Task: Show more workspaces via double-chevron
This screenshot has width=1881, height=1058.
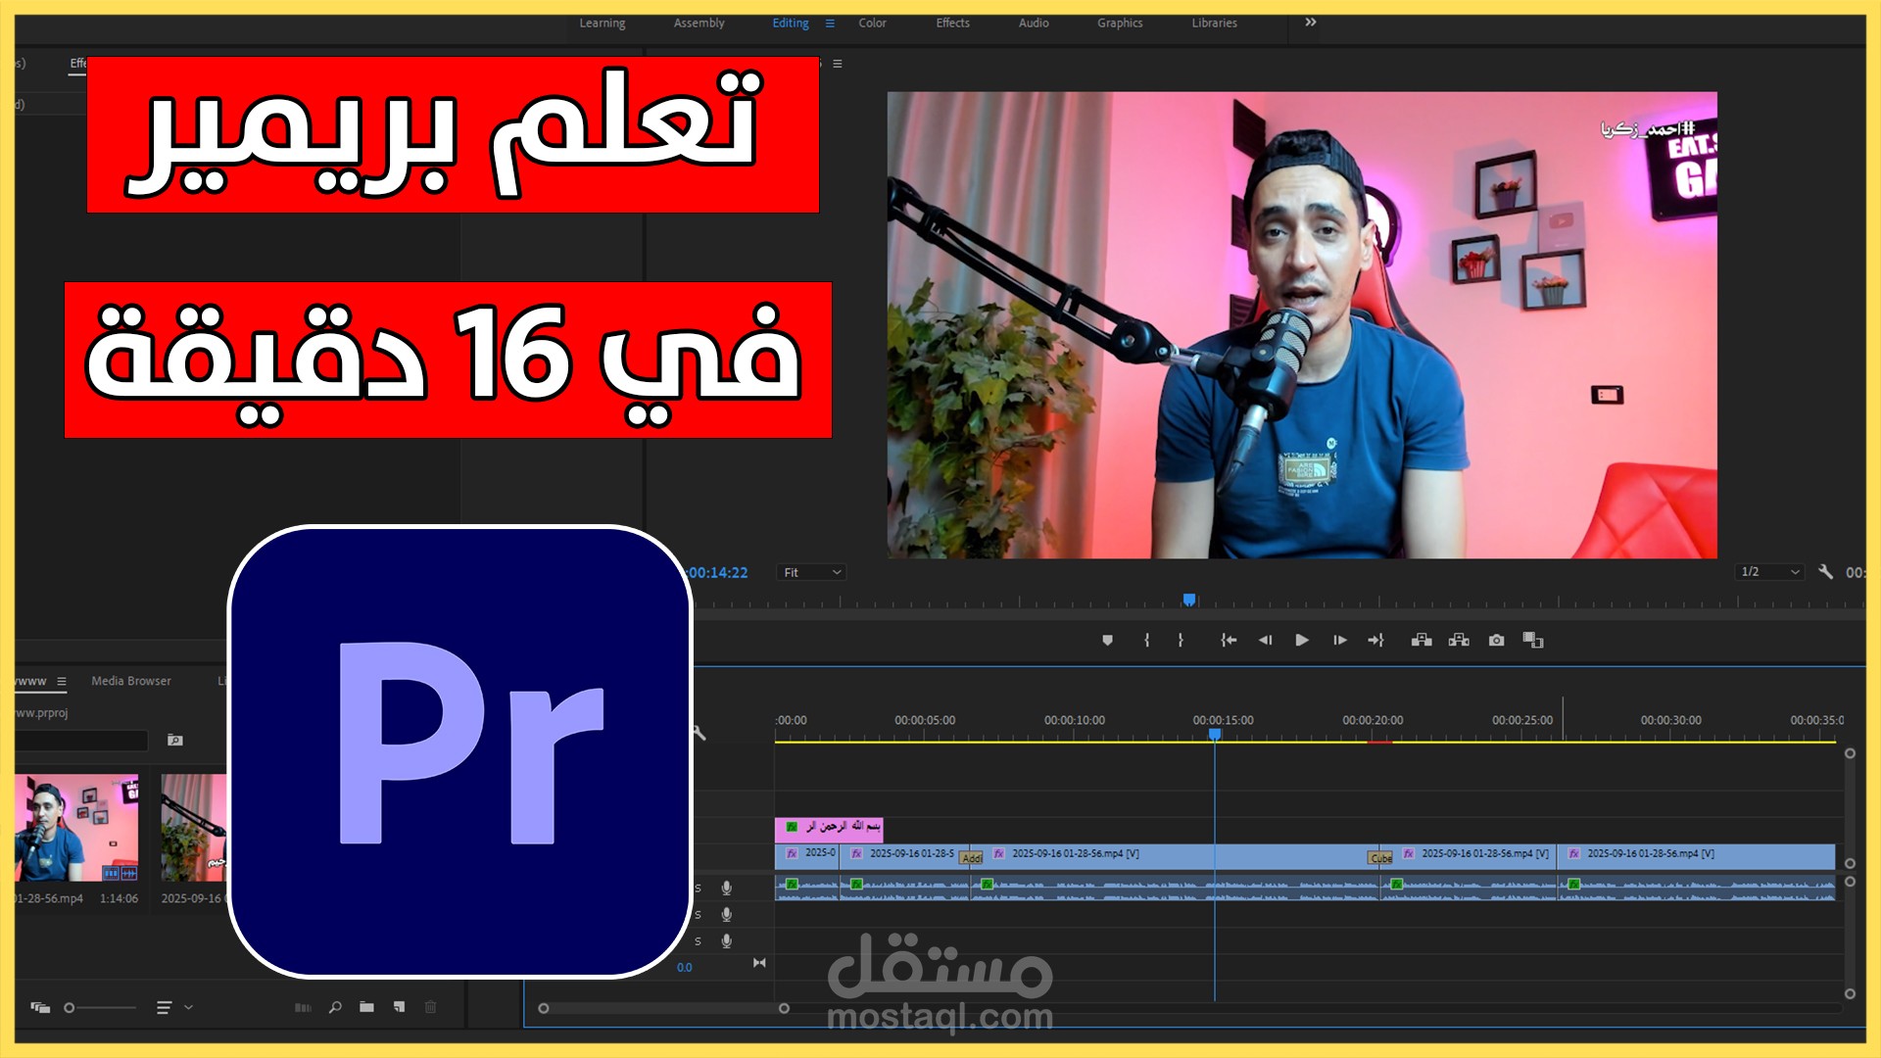Action: tap(1311, 22)
